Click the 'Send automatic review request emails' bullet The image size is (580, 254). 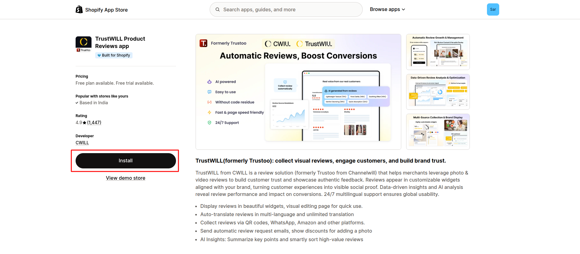[x=286, y=231]
